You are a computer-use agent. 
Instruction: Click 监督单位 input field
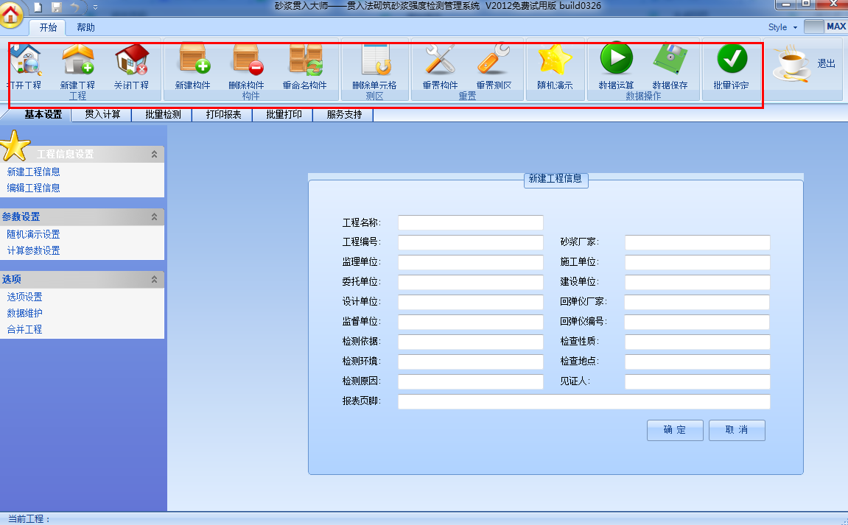point(471,322)
